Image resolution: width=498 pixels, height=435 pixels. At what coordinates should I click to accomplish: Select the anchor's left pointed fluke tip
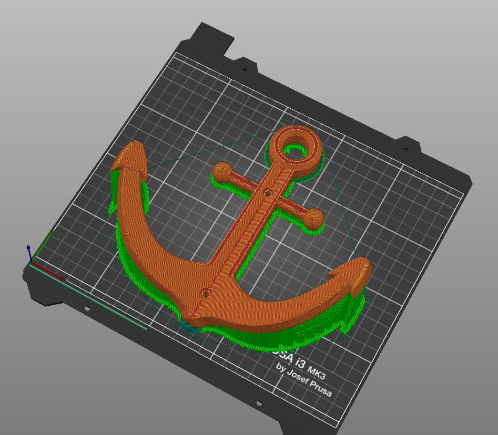130,160
